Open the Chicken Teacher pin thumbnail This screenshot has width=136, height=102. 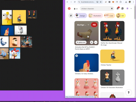click(x=112, y=56)
